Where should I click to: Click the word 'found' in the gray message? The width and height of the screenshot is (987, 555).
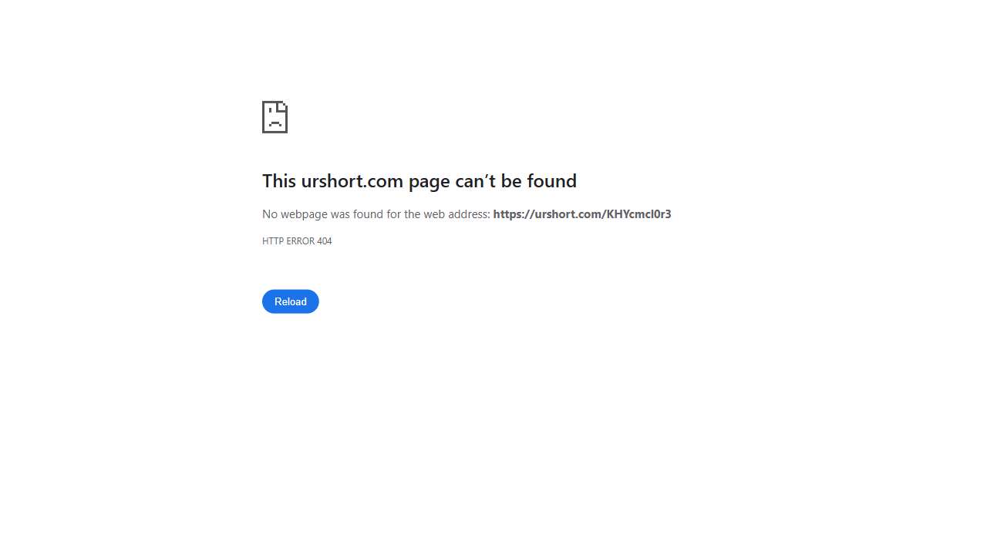tap(368, 214)
